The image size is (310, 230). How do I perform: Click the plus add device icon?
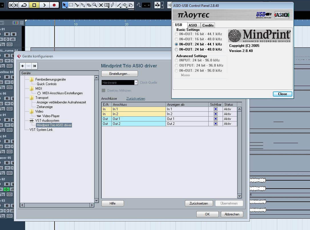(23, 66)
